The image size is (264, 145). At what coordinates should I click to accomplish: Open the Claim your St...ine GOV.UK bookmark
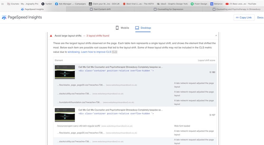point(104,4)
